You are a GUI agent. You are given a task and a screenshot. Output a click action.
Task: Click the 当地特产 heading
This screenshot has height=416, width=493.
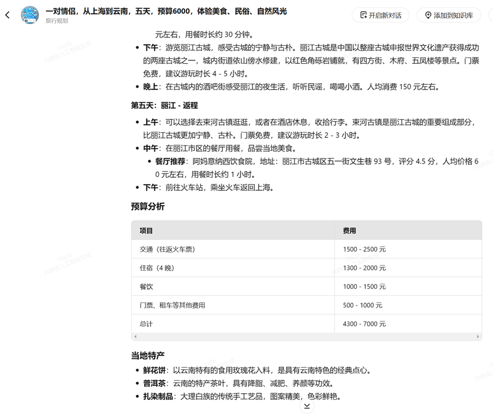148,356
